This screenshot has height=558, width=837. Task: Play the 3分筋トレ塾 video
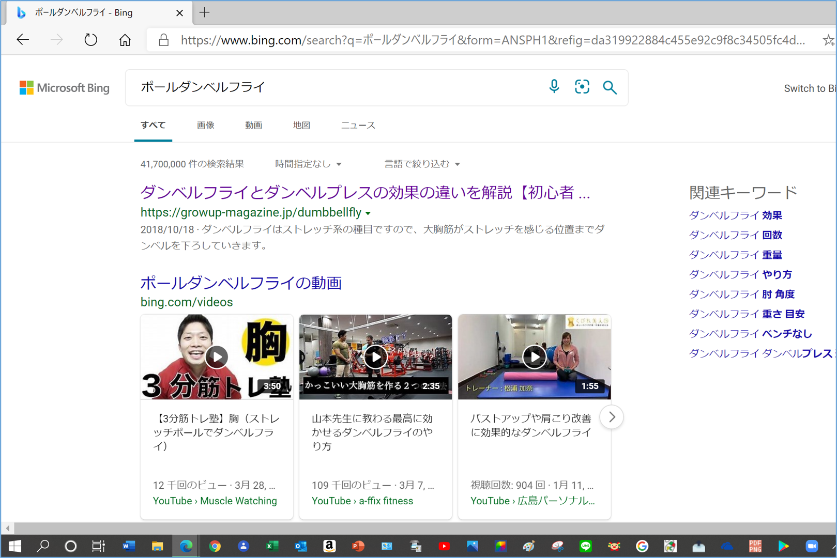coord(217,357)
